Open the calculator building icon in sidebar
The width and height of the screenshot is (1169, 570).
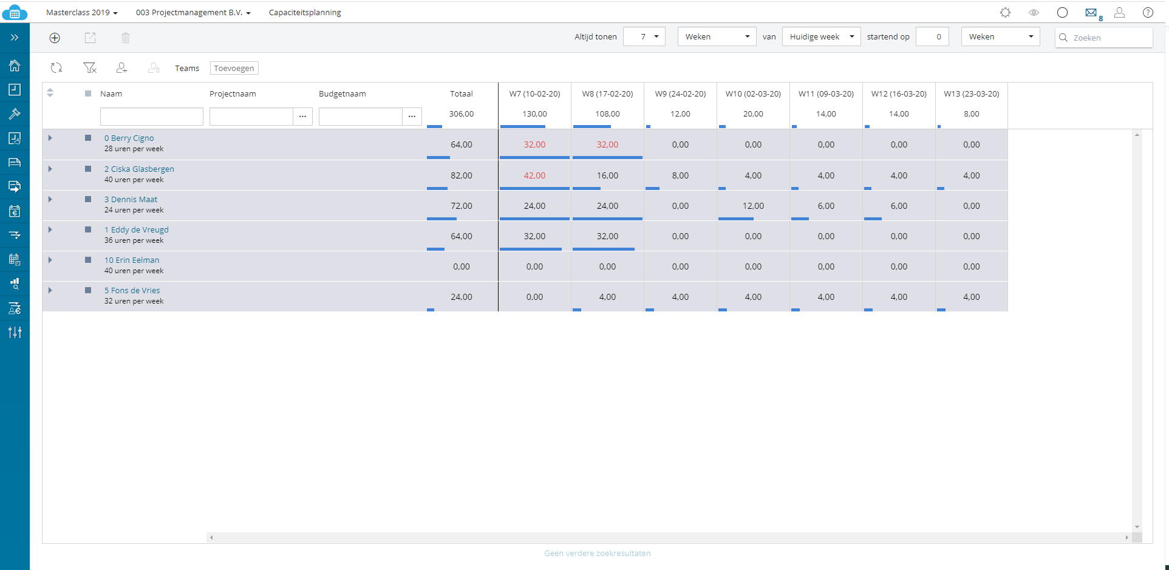click(x=15, y=259)
